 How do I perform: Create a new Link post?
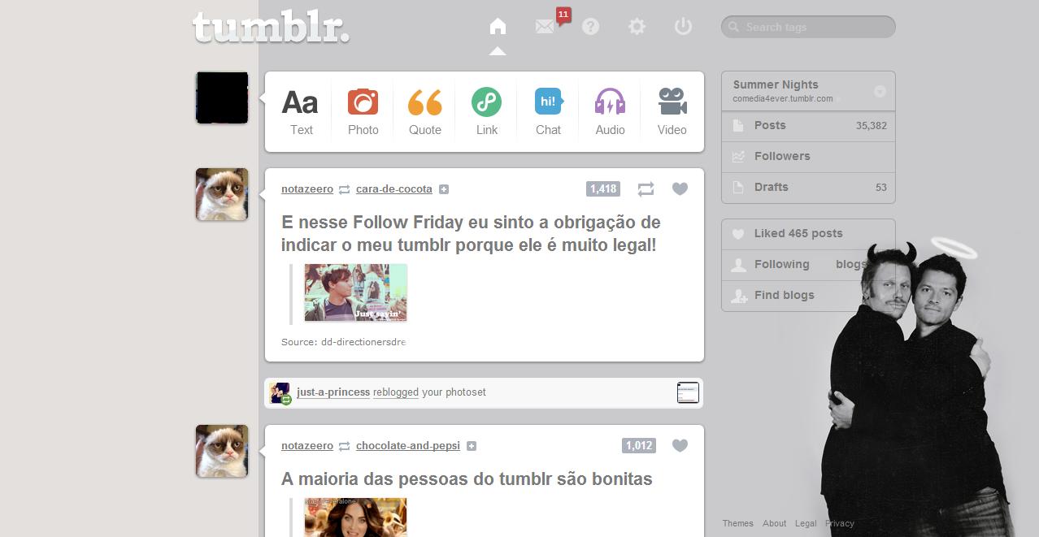click(486, 112)
